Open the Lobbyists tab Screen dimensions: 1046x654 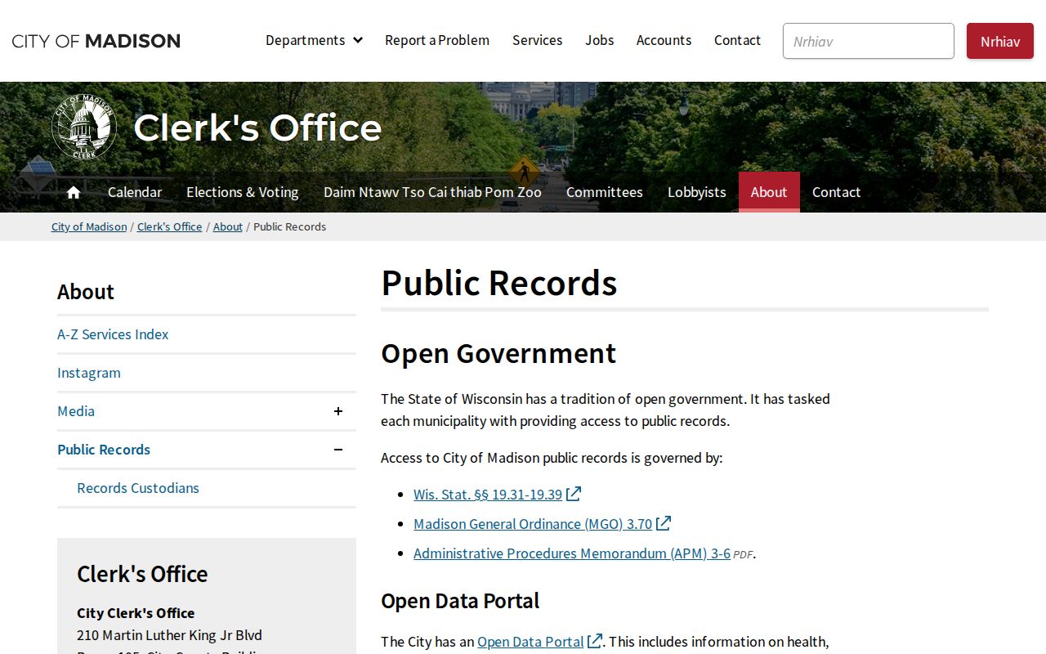(x=697, y=192)
